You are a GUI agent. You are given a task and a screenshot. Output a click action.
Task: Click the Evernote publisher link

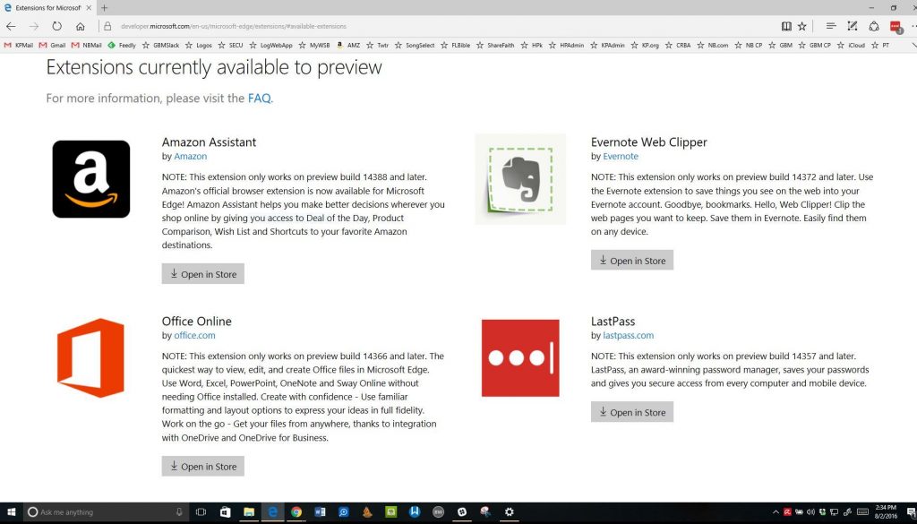coord(621,156)
